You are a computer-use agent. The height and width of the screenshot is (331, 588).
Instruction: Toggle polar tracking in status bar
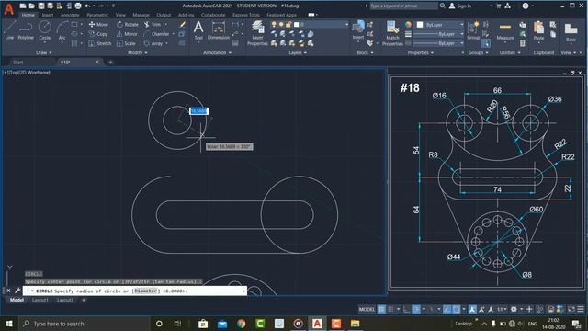(x=416, y=309)
